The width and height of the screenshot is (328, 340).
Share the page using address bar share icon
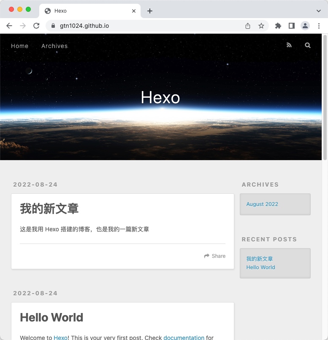point(248,26)
